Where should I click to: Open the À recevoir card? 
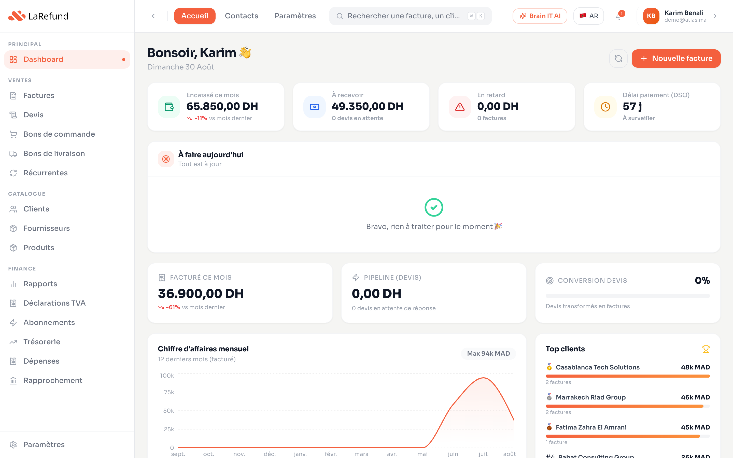click(x=361, y=107)
